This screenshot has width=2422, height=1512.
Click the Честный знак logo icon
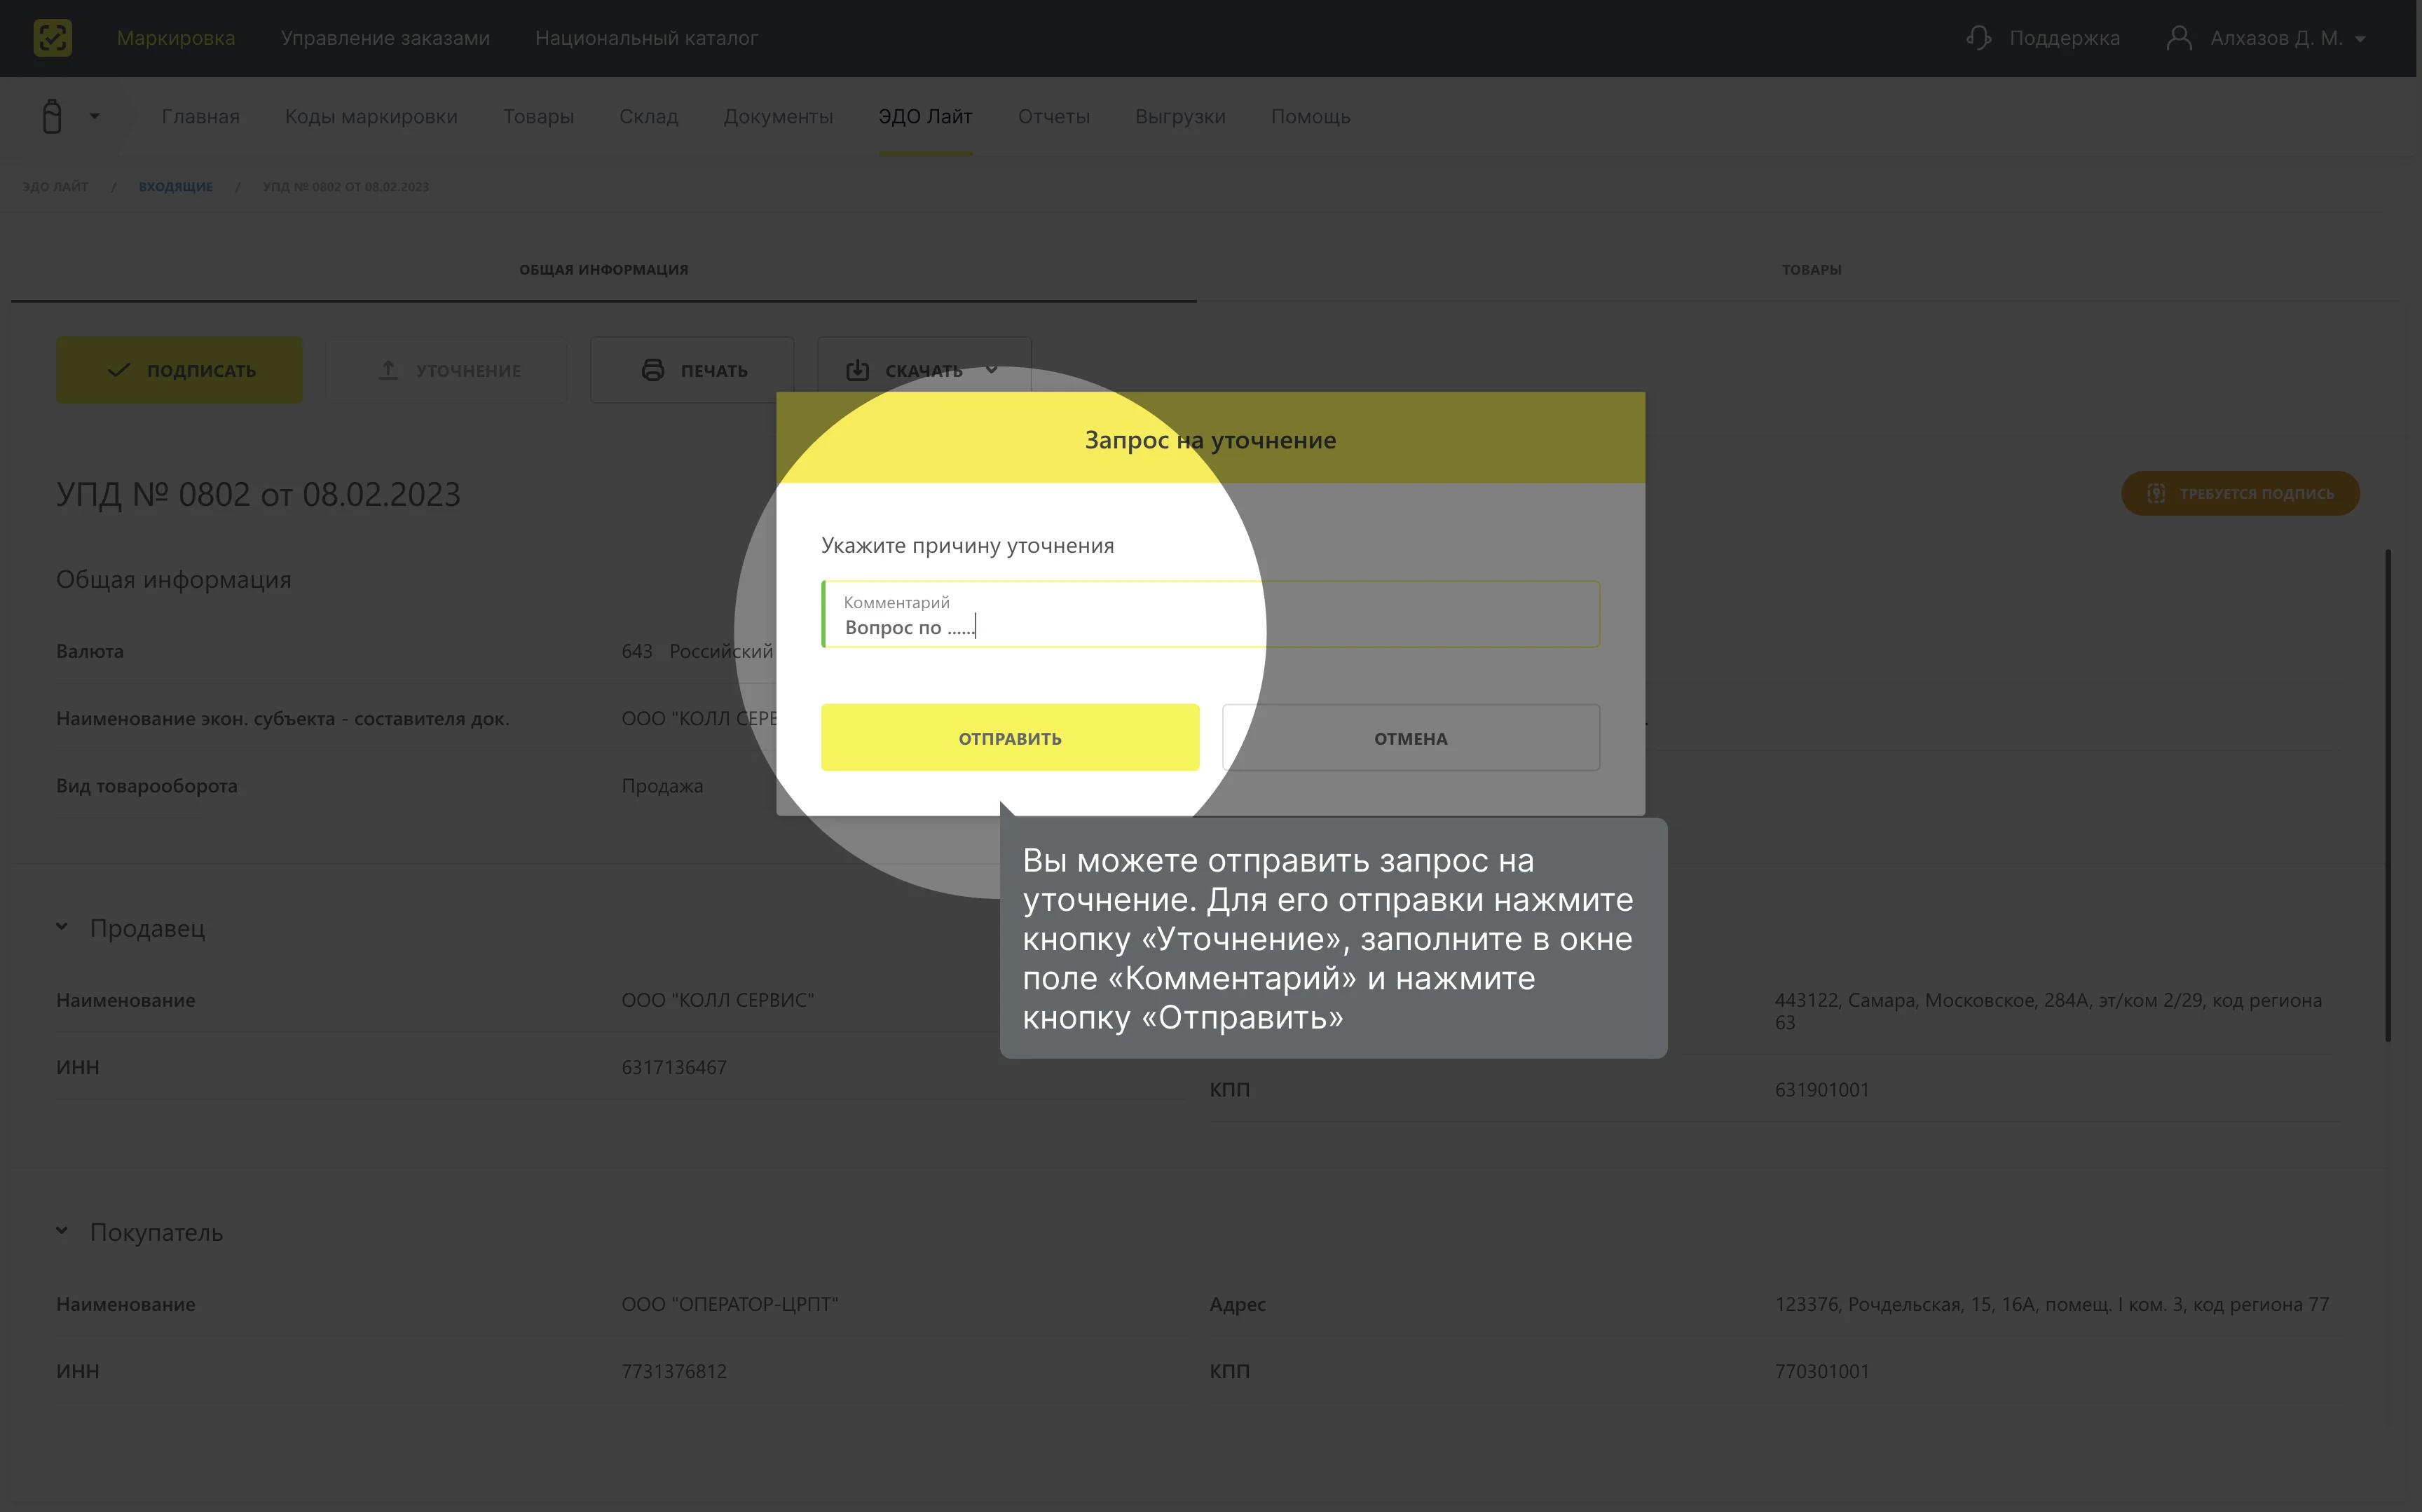point(52,38)
